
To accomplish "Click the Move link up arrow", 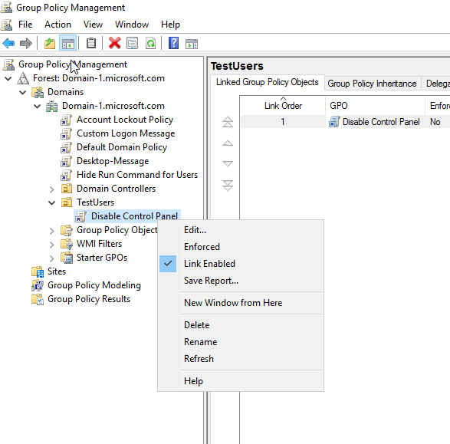I will pos(228,143).
